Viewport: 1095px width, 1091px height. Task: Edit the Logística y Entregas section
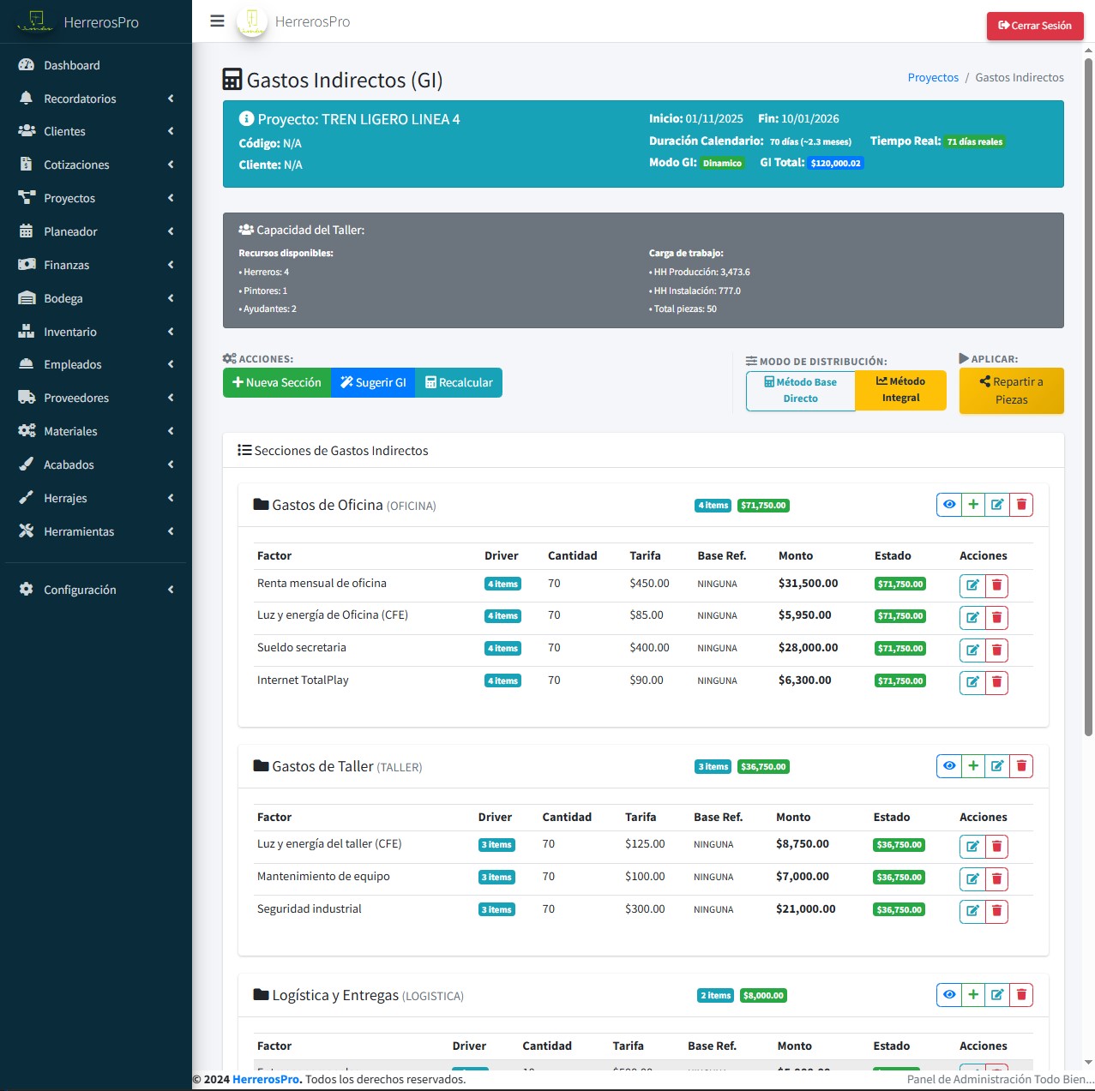(x=997, y=995)
